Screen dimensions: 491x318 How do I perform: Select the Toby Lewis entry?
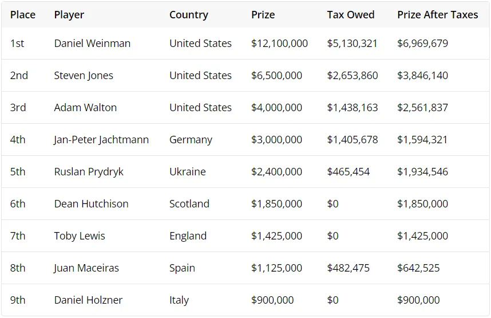(x=80, y=236)
